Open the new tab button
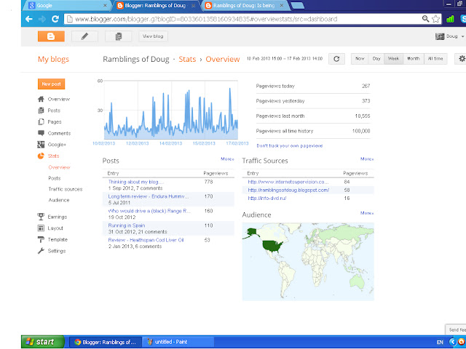This screenshot has height=349, width=466. (297, 5)
